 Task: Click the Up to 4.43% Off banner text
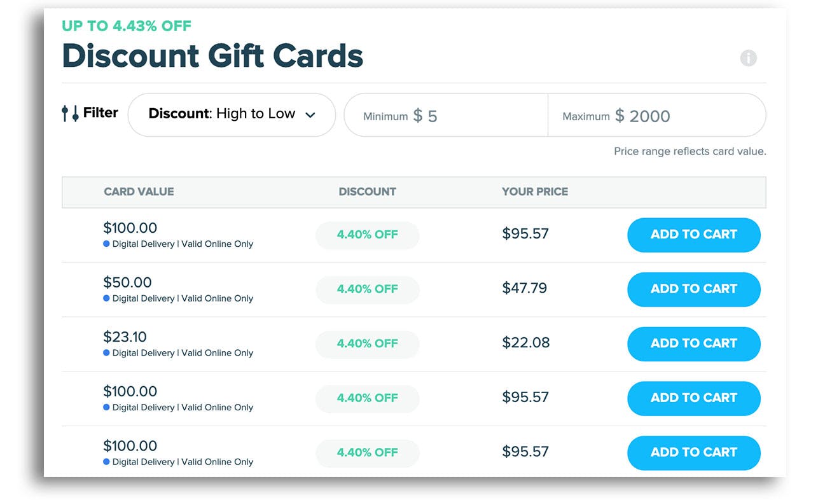[x=127, y=26]
